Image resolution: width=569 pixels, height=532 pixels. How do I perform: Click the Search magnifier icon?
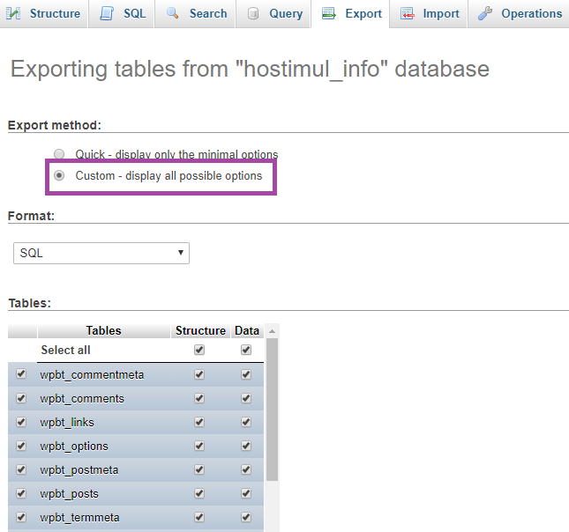[173, 13]
